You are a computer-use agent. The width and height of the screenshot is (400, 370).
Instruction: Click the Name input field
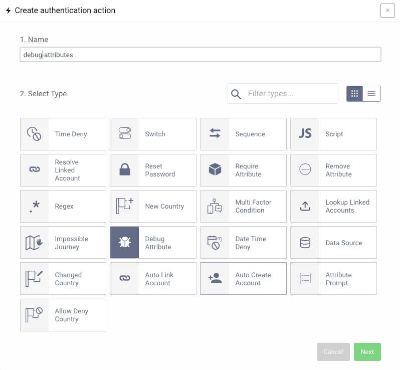tap(201, 55)
